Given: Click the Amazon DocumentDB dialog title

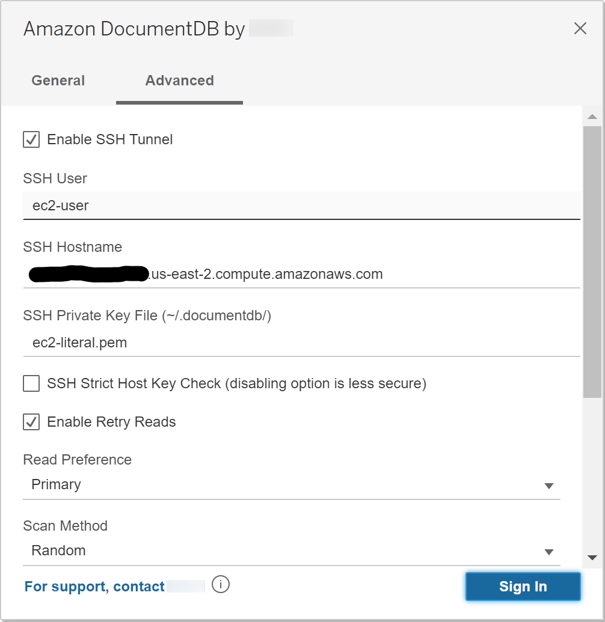Looking at the screenshot, I should coord(134,29).
